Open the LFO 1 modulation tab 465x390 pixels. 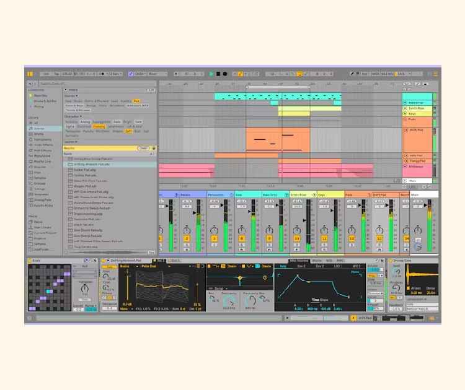click(338, 266)
